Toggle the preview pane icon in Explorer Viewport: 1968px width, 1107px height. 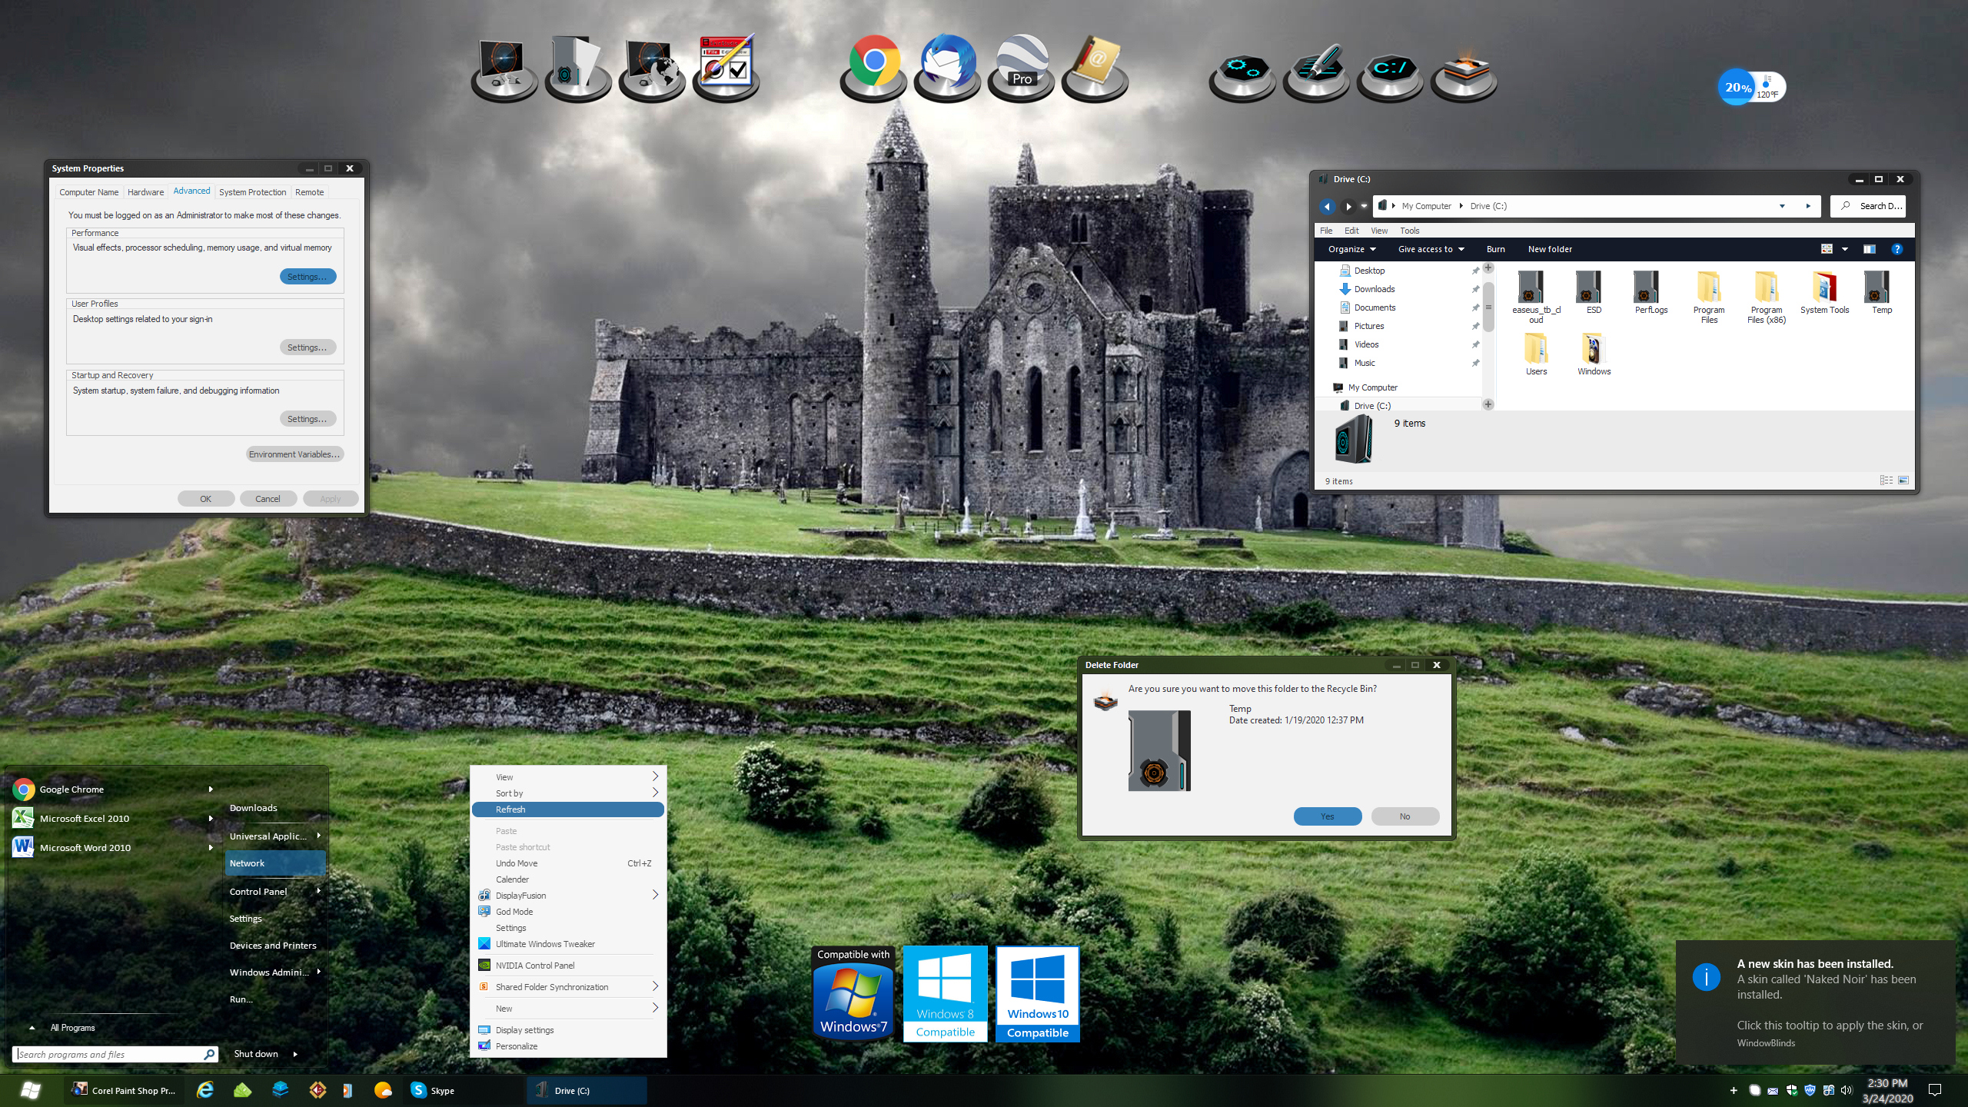click(x=1869, y=249)
